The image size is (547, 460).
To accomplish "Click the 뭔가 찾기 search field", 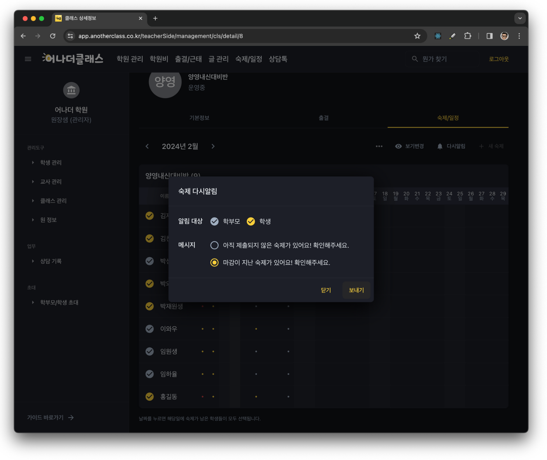I will click(x=442, y=59).
